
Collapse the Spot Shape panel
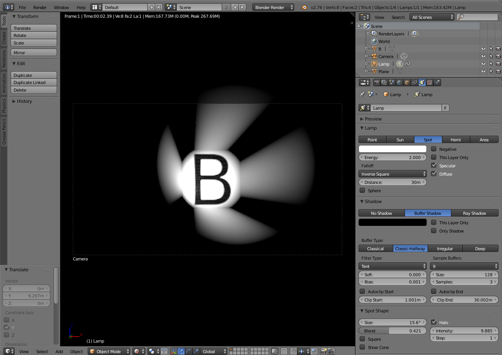coord(374,311)
